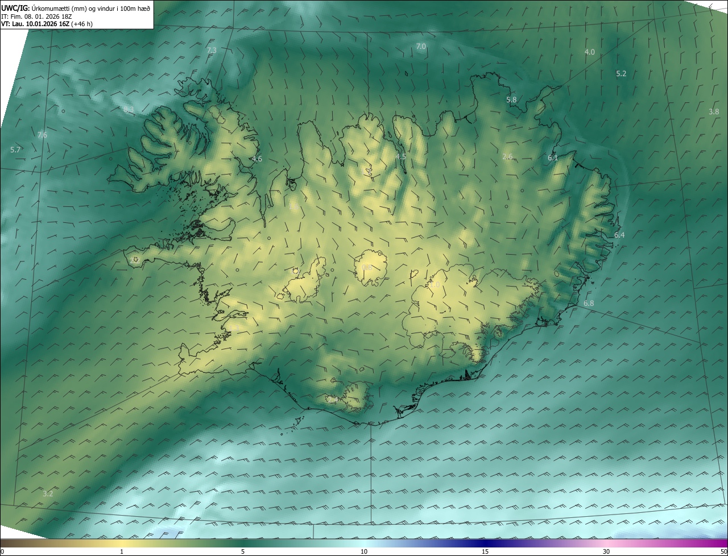Image resolution: width=728 pixels, height=556 pixels.
Task: Select the 15 mark on the color legend
Action: point(485,551)
